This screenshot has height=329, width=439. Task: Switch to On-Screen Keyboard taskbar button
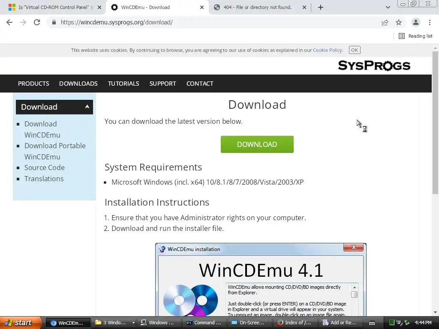click(x=250, y=323)
